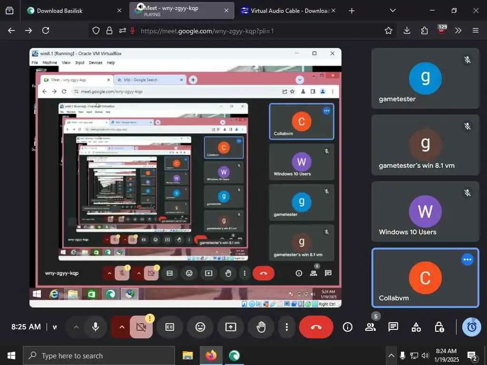This screenshot has height=365, width=487.
Task: Select the Windows 10 Users participant tile
Action: pos(425,211)
